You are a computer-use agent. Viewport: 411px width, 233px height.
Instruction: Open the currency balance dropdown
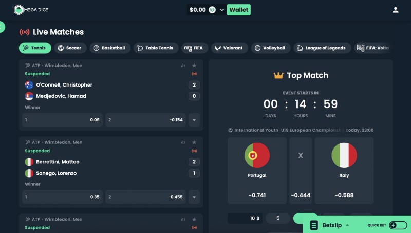point(222,10)
